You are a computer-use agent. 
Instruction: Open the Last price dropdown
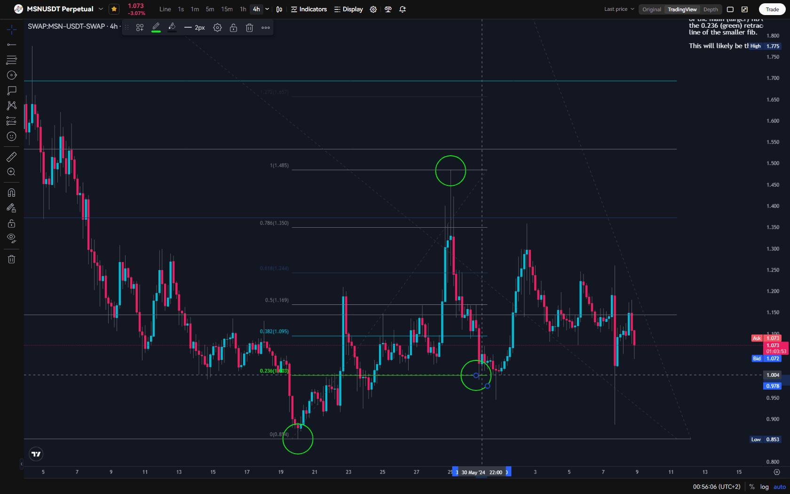pyautogui.click(x=619, y=9)
